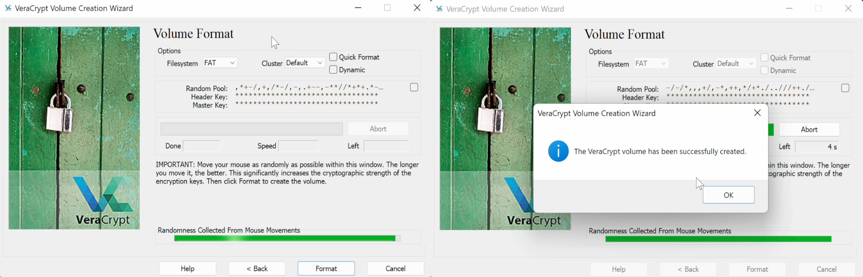
Task: Click the 'Random Pool:' label in the right window
Action: pyautogui.click(x=638, y=89)
